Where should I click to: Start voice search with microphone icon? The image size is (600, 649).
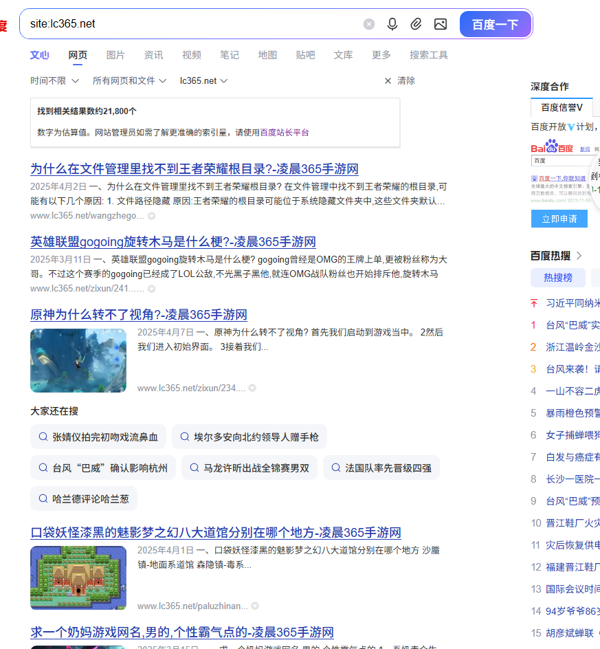(x=392, y=25)
